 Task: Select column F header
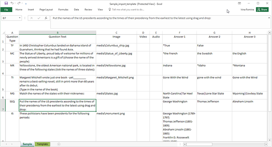180,33
